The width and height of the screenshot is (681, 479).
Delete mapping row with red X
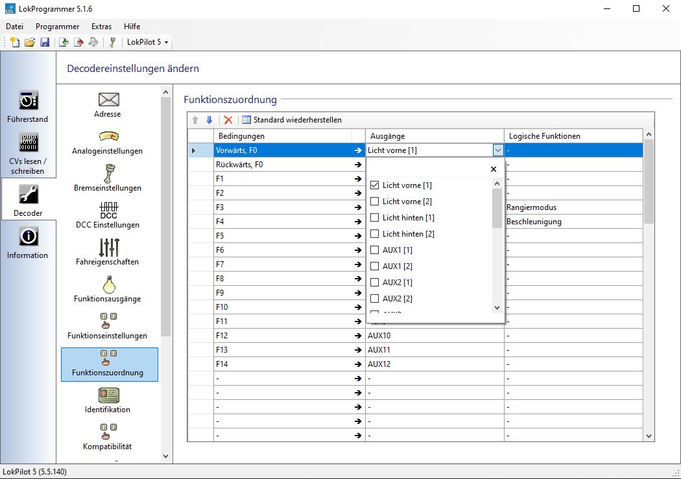click(x=228, y=120)
